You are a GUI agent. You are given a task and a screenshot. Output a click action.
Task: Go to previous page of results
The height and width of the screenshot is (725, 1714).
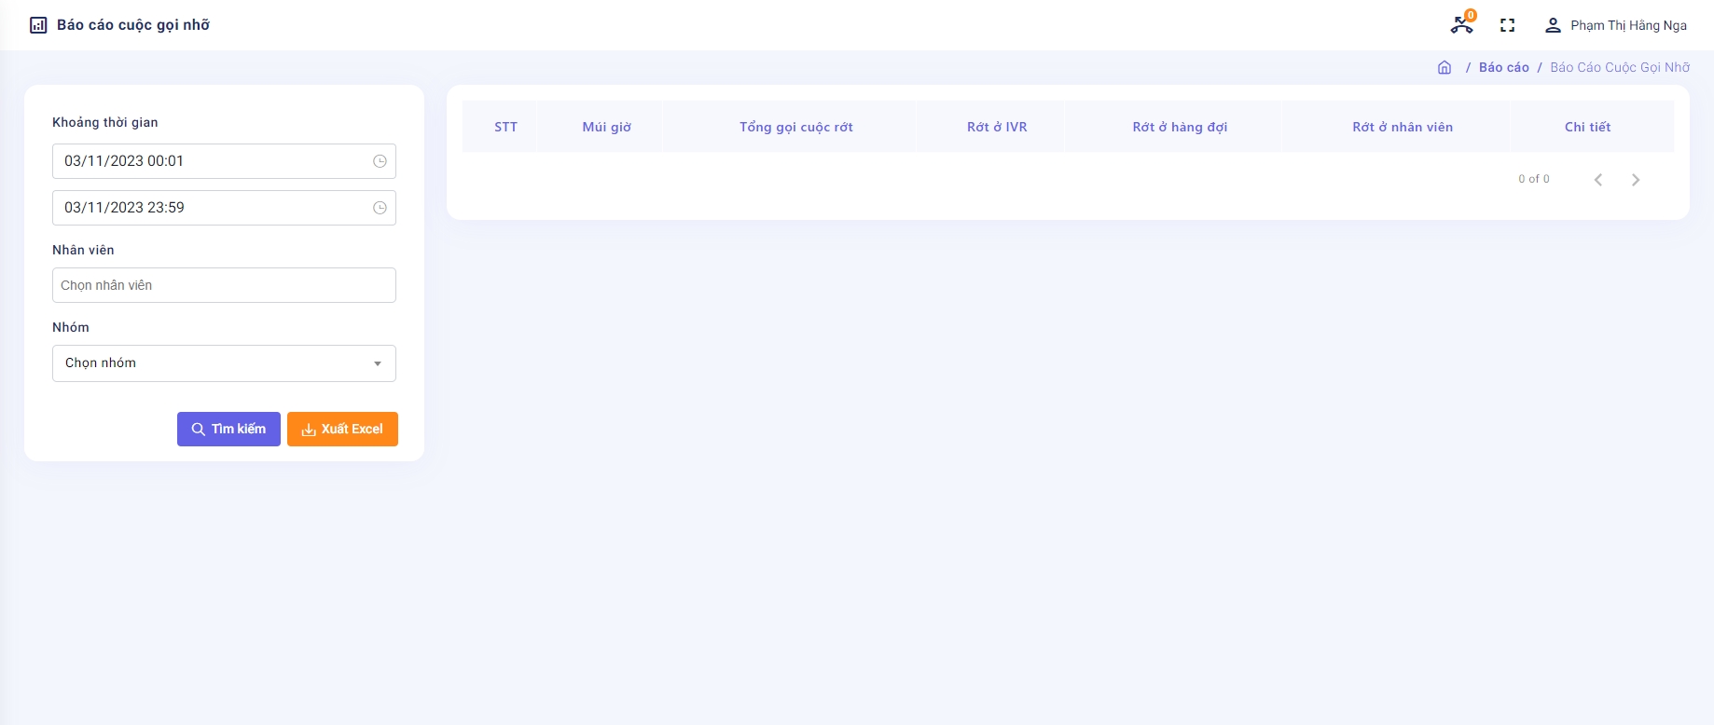[x=1598, y=180]
